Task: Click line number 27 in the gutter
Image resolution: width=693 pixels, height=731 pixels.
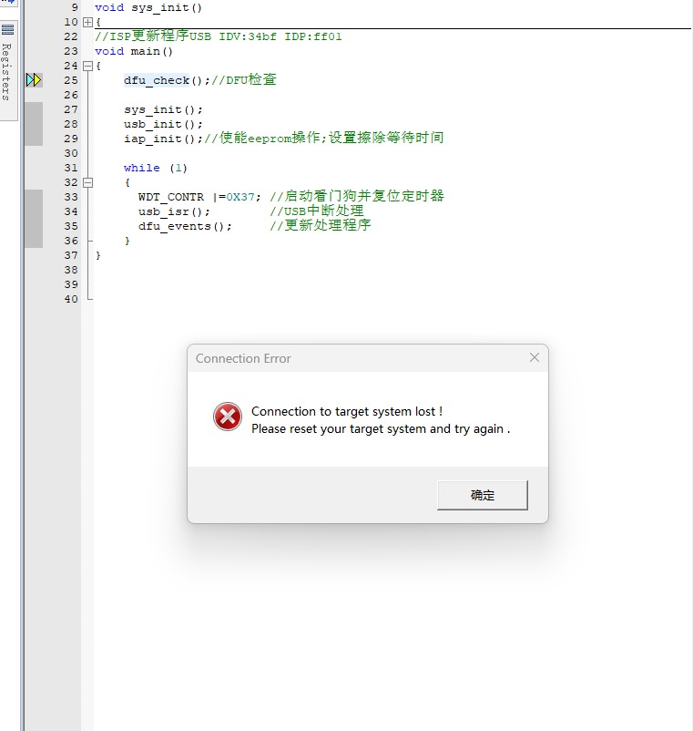Action: tap(71, 109)
